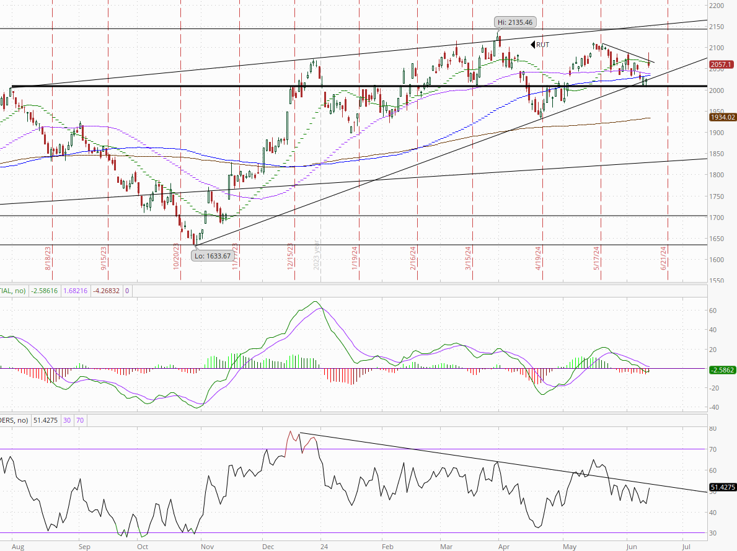Click the 1800 level on price axis
Screen dimensions: 737x551
[x=717, y=175]
